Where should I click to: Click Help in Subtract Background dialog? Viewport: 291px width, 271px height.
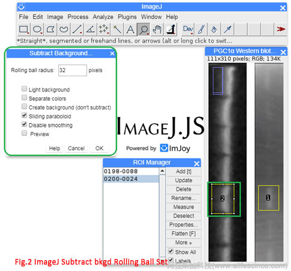pos(55,148)
